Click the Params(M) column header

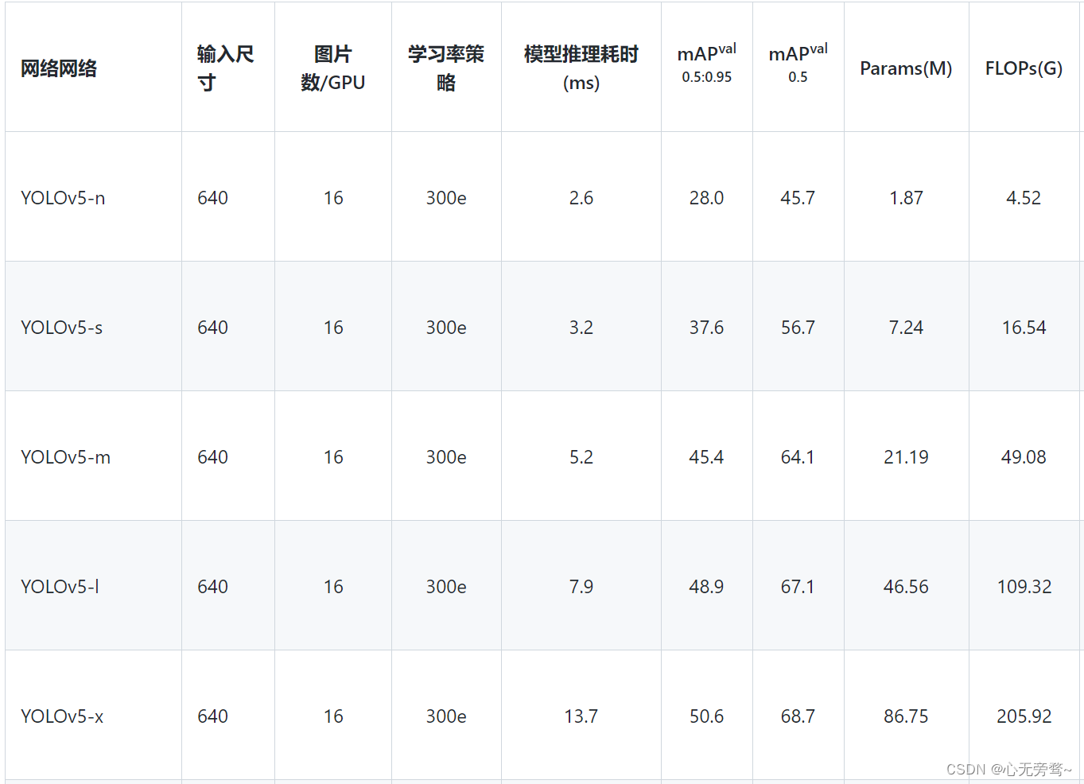(x=906, y=68)
